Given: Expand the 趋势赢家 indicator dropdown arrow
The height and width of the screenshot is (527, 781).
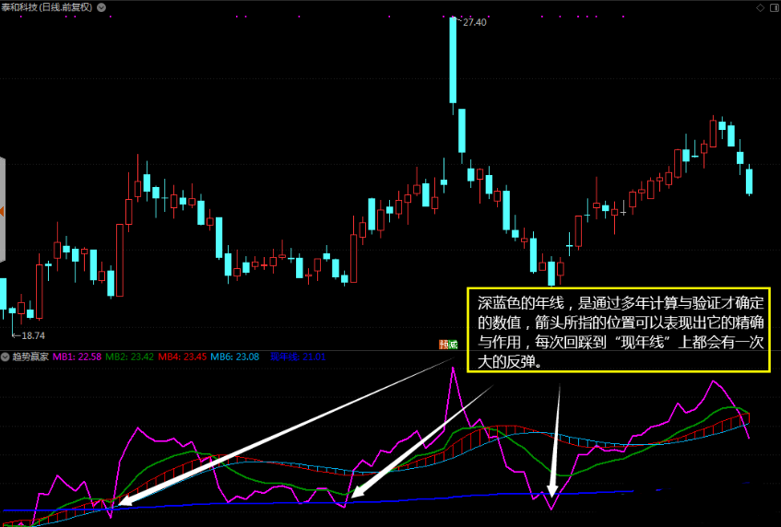Looking at the screenshot, I should [5, 357].
